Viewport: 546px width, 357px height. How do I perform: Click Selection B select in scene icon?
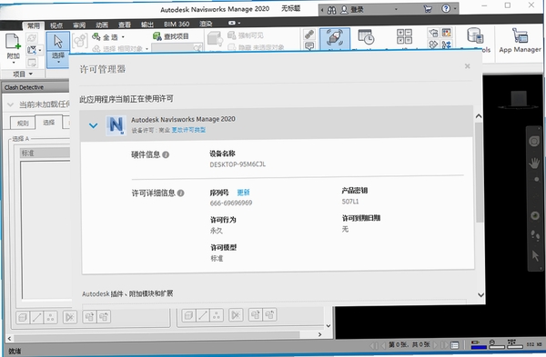coord(269,315)
